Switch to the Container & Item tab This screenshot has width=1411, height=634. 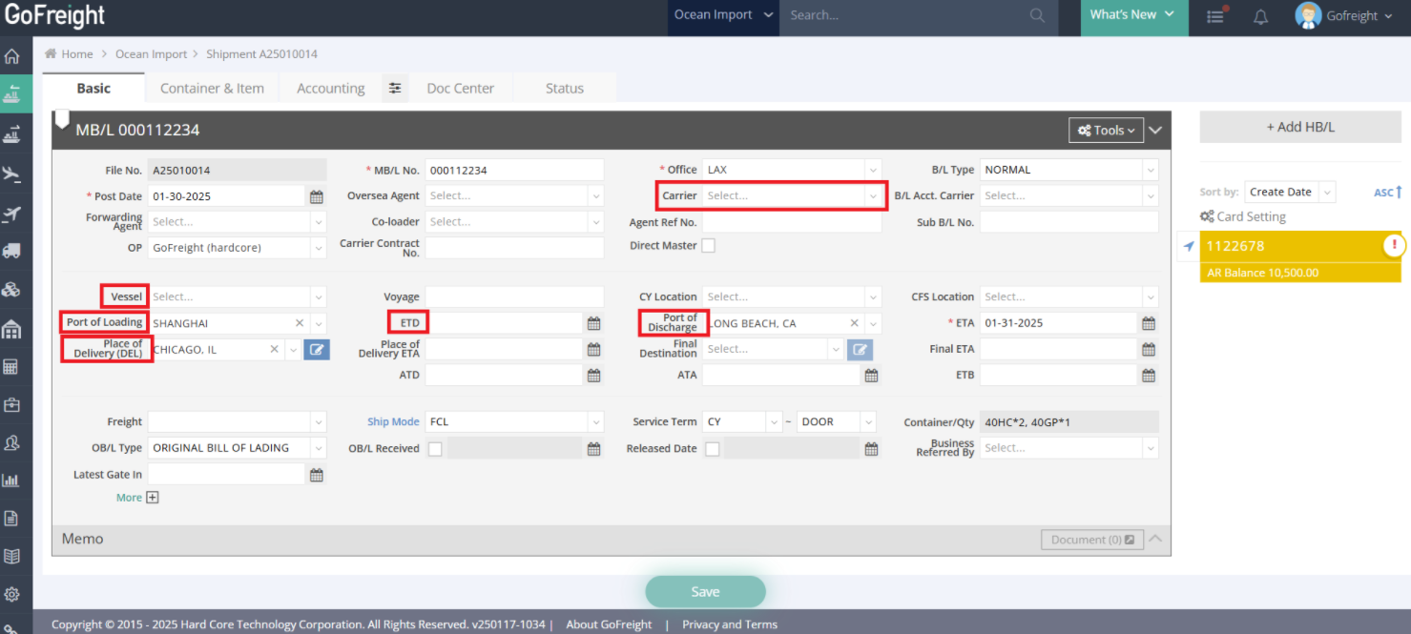click(x=212, y=89)
